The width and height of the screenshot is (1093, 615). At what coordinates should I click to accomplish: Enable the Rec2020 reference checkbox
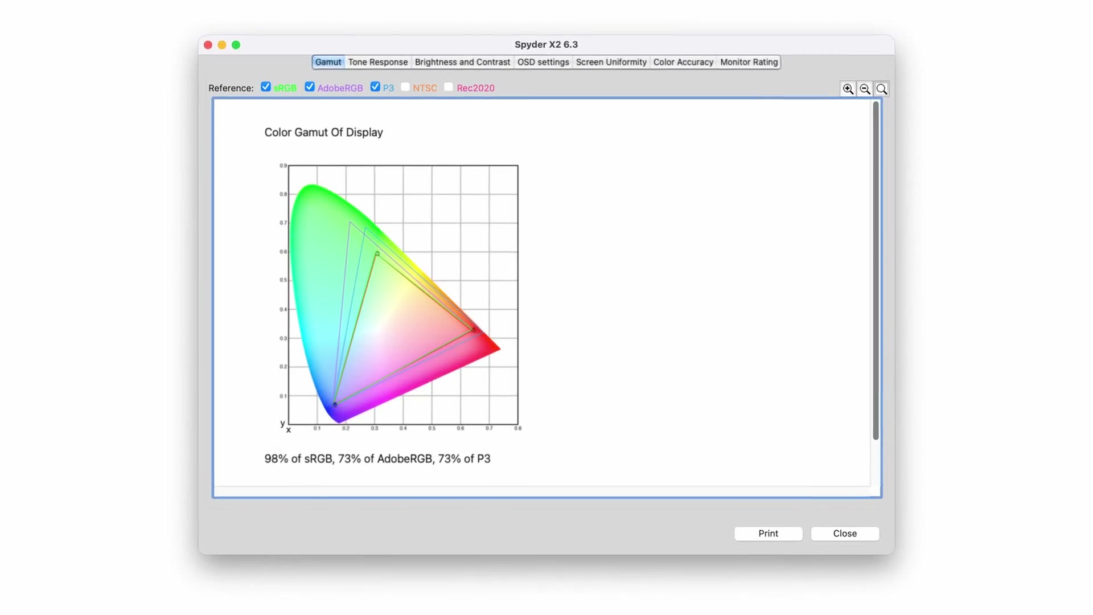449,87
